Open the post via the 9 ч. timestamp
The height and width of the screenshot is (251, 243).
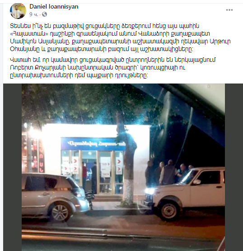[34, 14]
